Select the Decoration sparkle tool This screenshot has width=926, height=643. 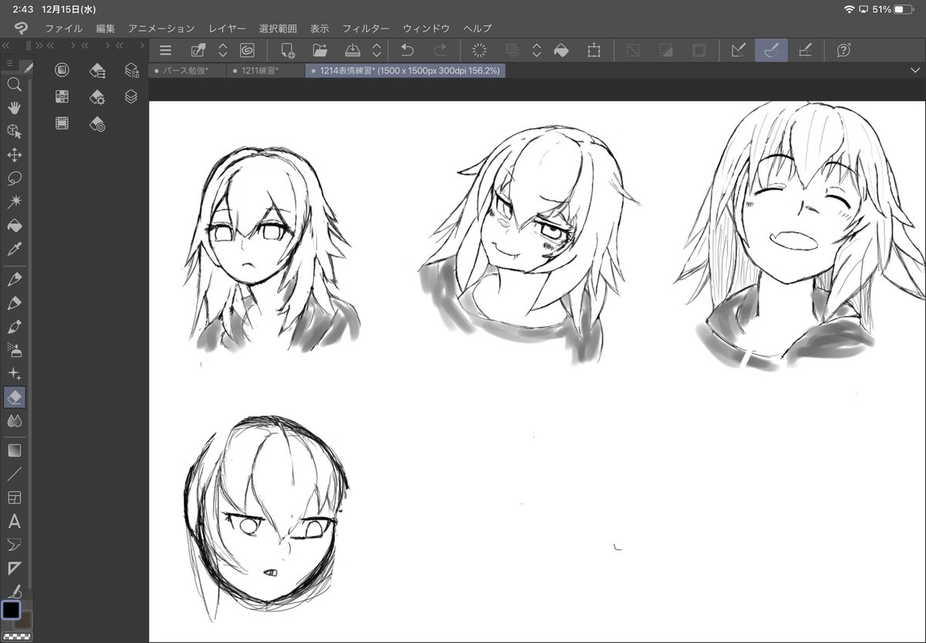pyautogui.click(x=14, y=373)
